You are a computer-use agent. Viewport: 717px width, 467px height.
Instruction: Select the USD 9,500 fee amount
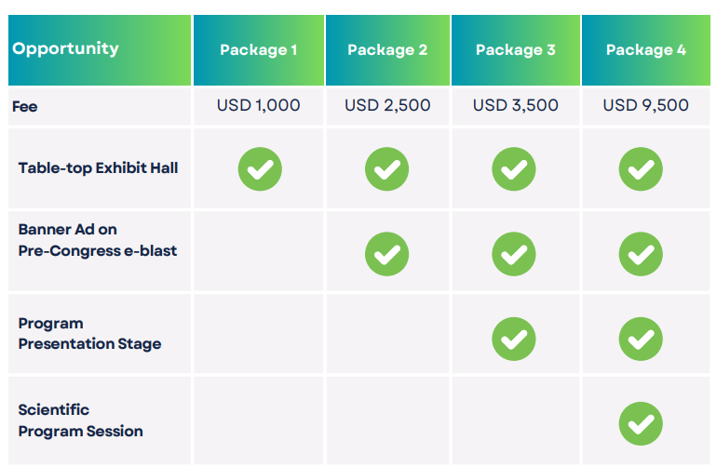coord(645,105)
